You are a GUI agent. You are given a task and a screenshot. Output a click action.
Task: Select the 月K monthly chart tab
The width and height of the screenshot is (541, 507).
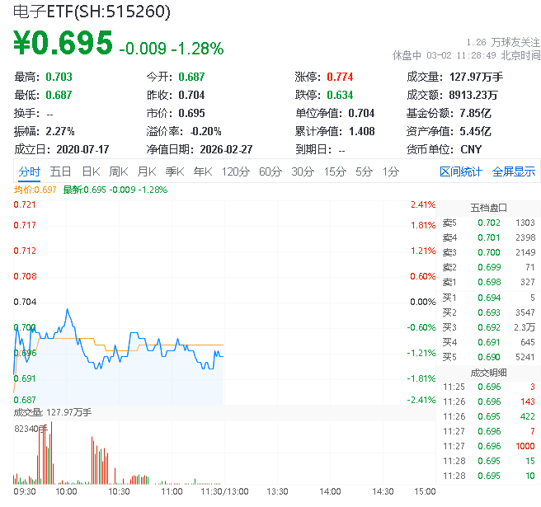(146, 171)
